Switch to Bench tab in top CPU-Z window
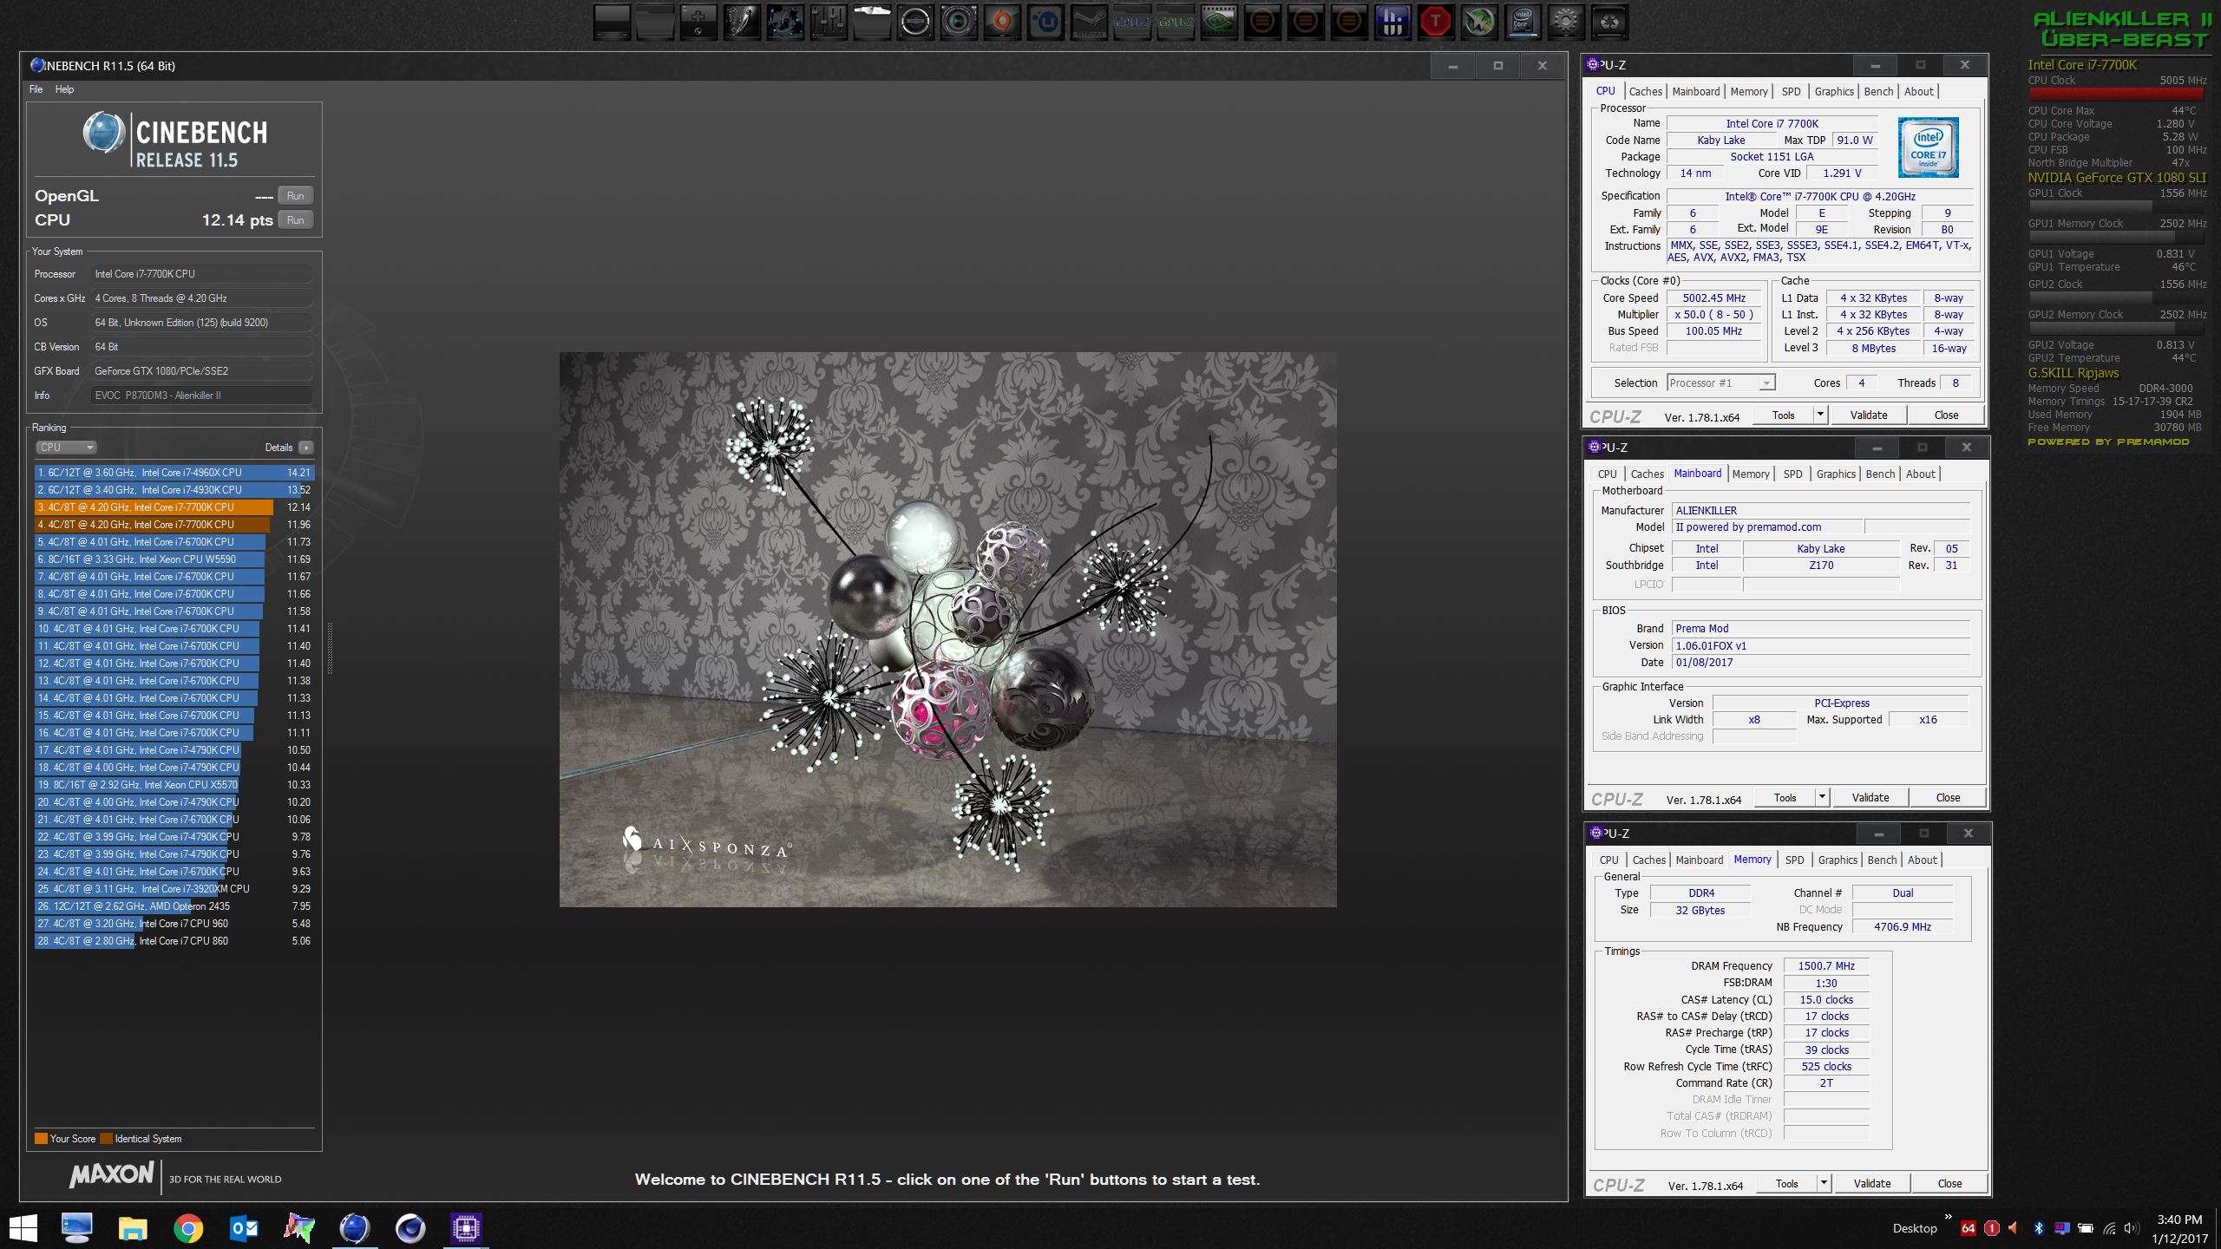The height and width of the screenshot is (1249, 2221). coord(1878,91)
